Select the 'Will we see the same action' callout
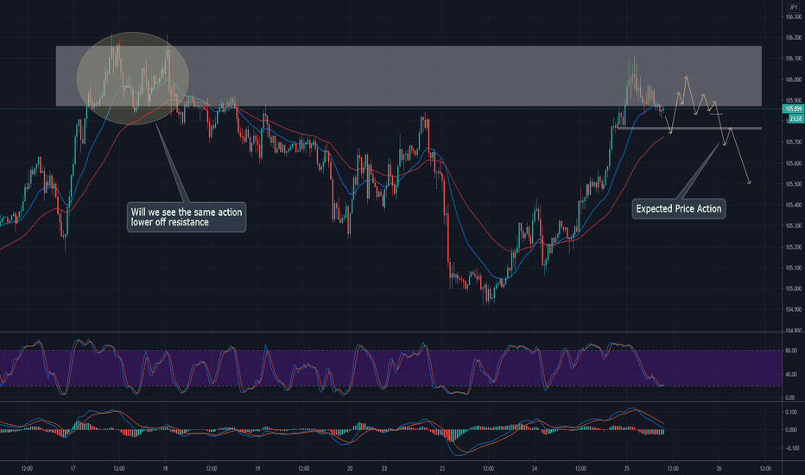This screenshot has width=805, height=475. pos(187,218)
